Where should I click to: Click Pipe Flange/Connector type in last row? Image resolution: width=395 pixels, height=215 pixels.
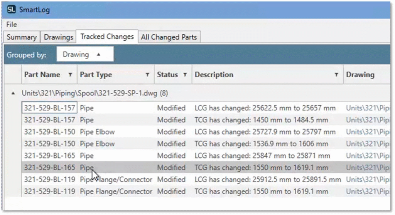(x=116, y=192)
